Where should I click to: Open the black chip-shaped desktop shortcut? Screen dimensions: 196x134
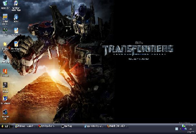tap(5, 59)
